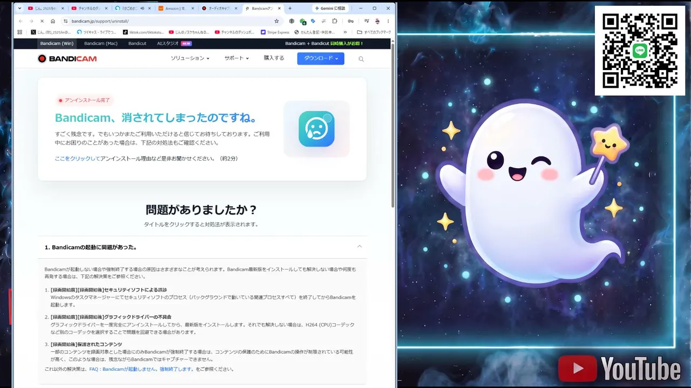This screenshot has width=691, height=388.
Task: Select the Bandicam (Mac) top tab
Action: [101, 43]
